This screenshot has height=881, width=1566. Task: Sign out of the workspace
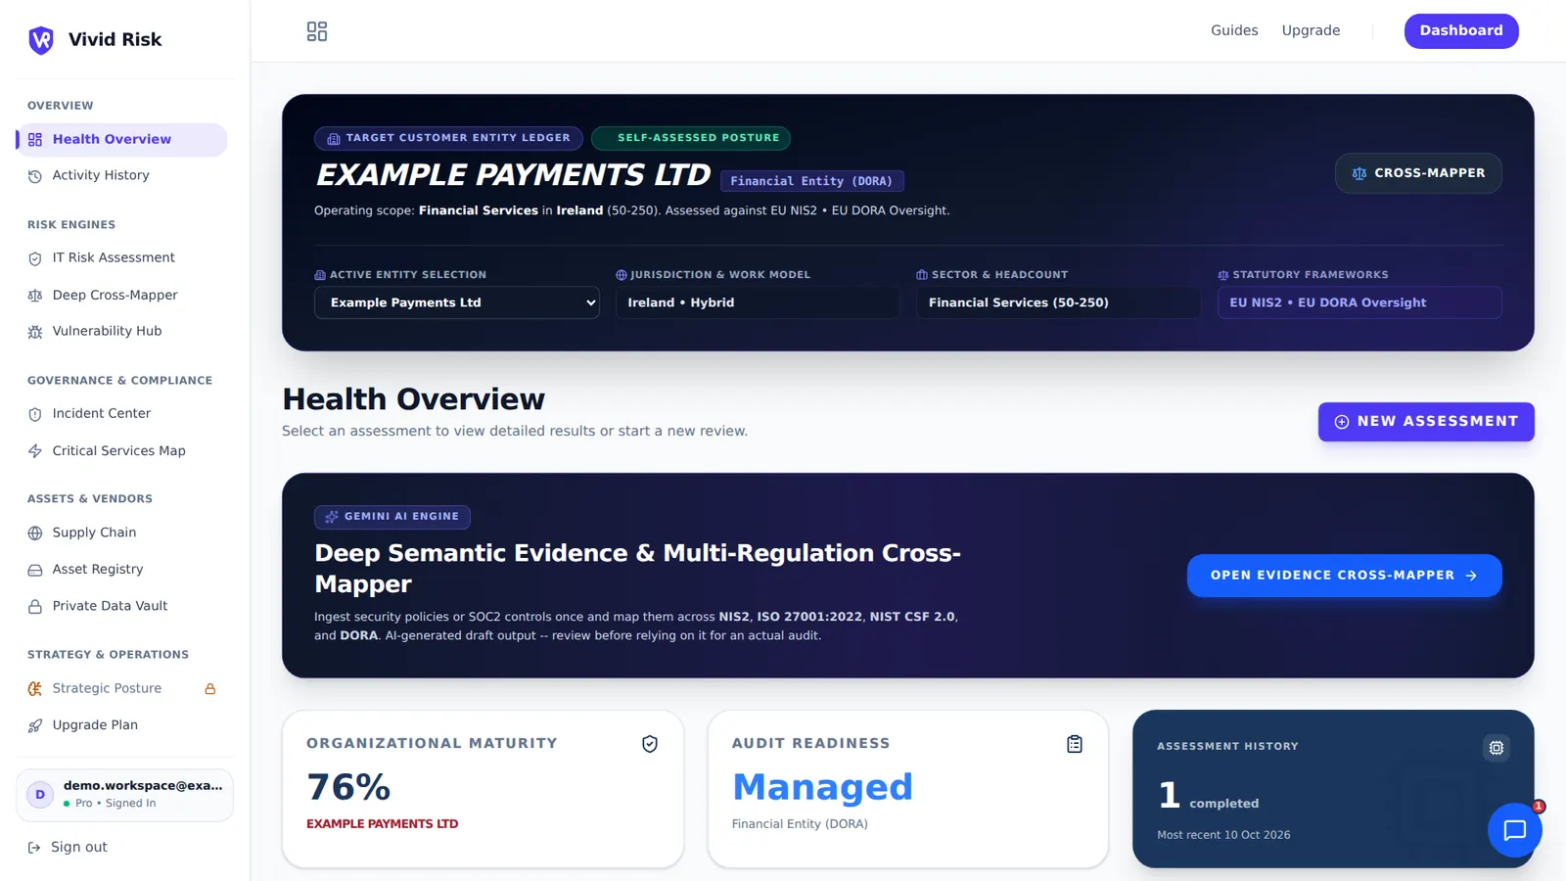(x=68, y=848)
